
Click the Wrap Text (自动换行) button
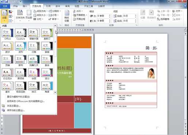(x=151, y=16)
